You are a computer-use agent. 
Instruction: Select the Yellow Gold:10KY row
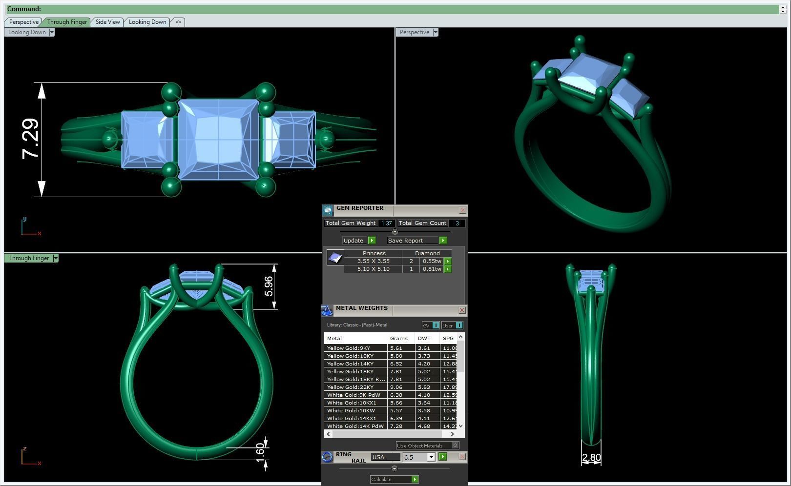(x=391, y=356)
